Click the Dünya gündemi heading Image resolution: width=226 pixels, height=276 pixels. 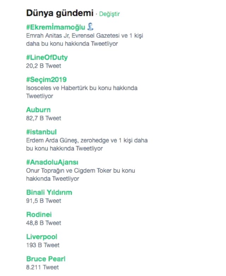point(60,13)
